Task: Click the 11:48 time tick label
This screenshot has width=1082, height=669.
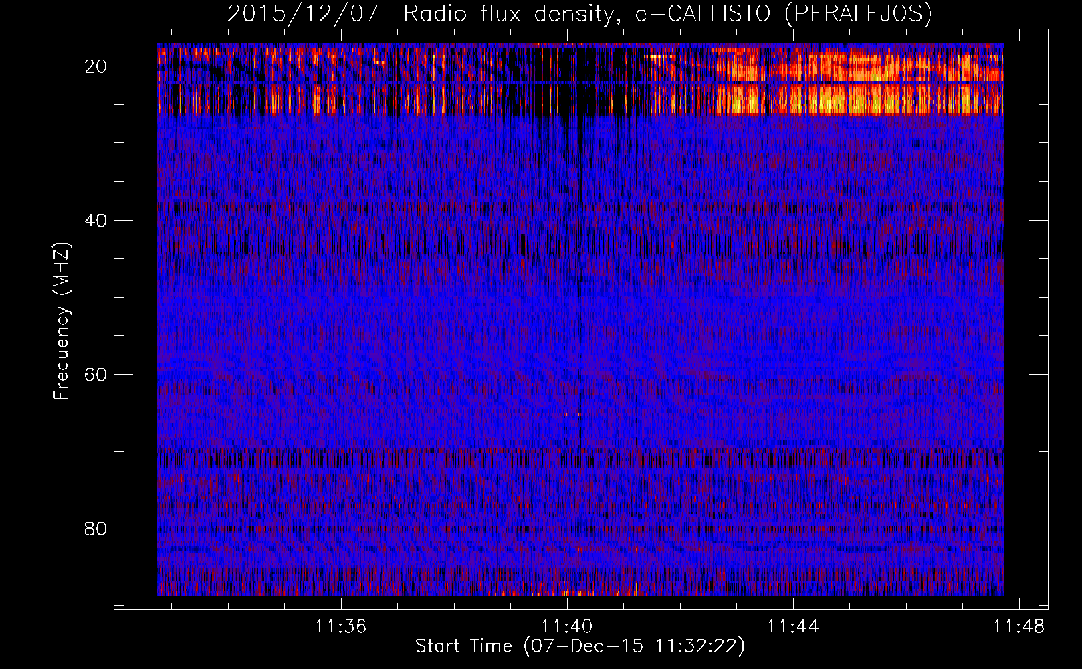Action: pos(1018,627)
